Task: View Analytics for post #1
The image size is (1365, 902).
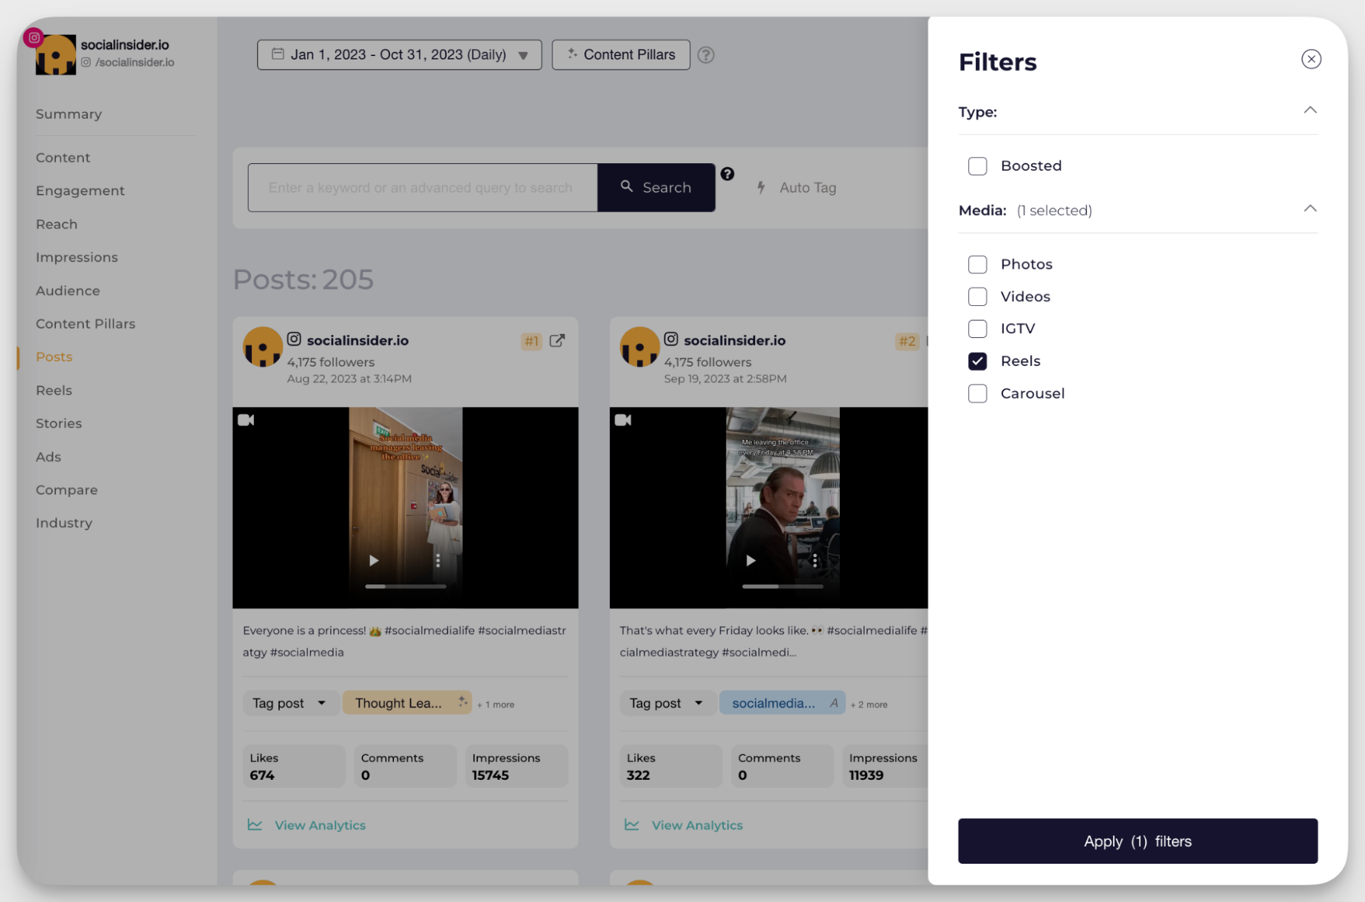Action: [307, 825]
